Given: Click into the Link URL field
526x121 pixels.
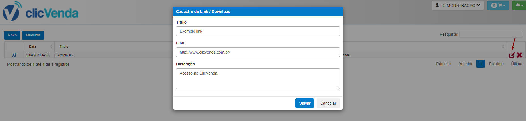Looking at the screenshot, I should pyautogui.click(x=258, y=52).
